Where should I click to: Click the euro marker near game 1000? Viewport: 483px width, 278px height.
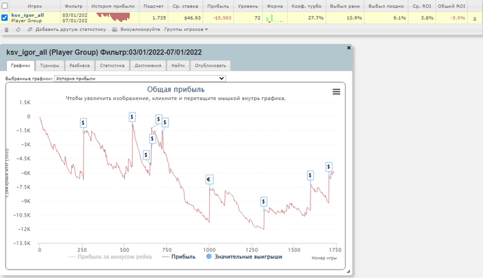(x=209, y=179)
